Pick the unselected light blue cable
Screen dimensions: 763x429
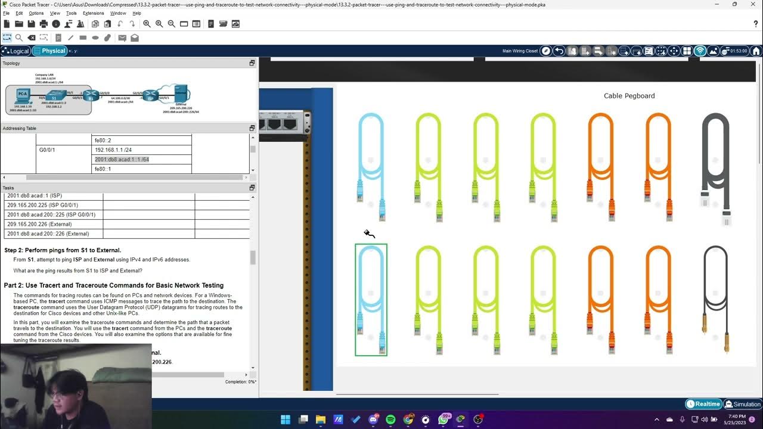[371, 167]
